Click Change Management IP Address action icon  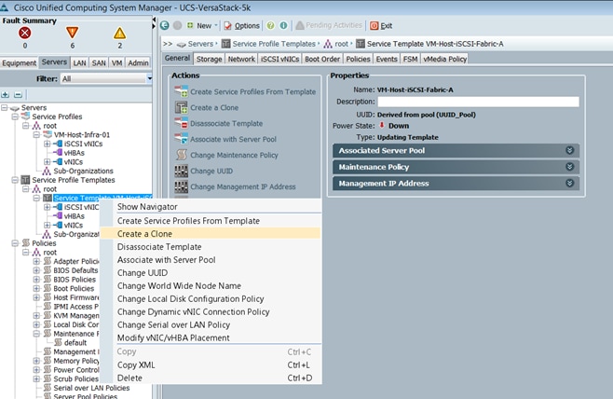tap(181, 186)
